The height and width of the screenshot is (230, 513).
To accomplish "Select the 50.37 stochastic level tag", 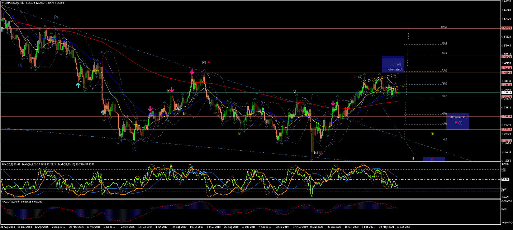I will (506, 179).
